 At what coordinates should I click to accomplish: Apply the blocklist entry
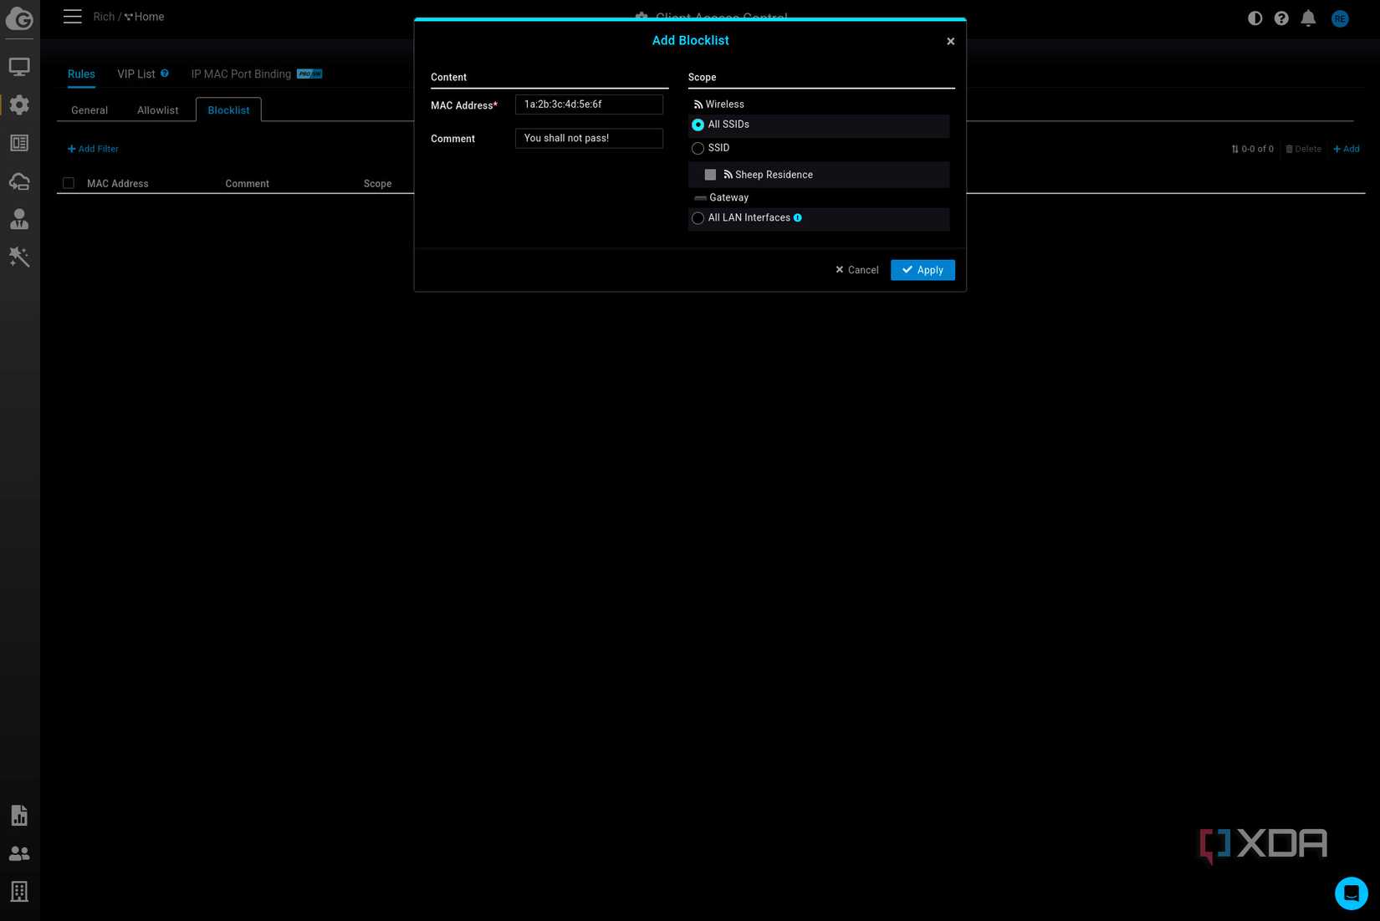(x=923, y=269)
